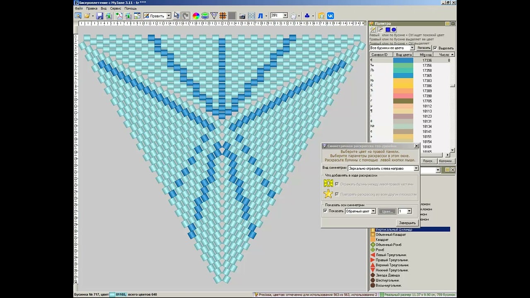Click the zoom preview magnifier toolbar icon
This screenshot has width=530, height=298.
tap(78, 16)
